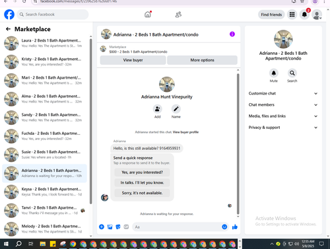Open Windows action center notifications
The height and width of the screenshot is (249, 330).
click(321, 244)
